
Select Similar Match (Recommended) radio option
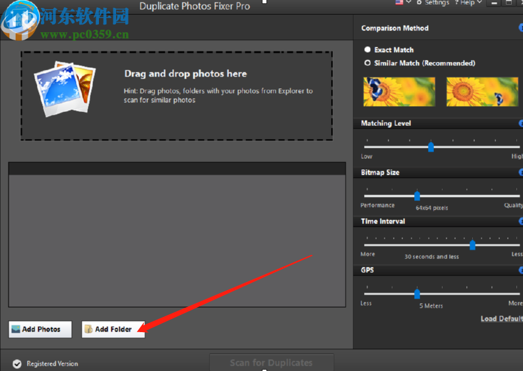(367, 63)
